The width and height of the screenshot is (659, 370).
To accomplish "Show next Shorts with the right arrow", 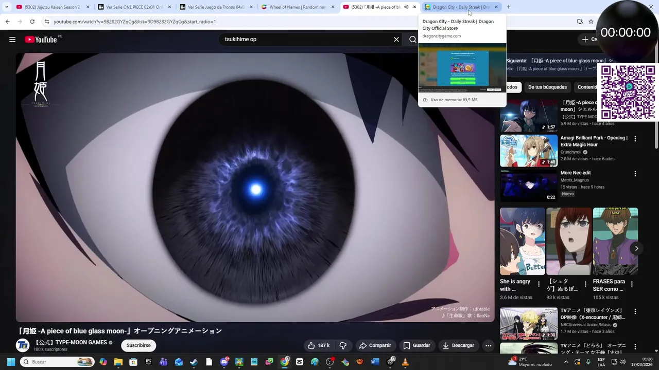I will (x=636, y=248).
